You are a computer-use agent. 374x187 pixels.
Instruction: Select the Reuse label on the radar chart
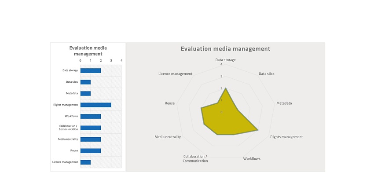[x=169, y=103]
